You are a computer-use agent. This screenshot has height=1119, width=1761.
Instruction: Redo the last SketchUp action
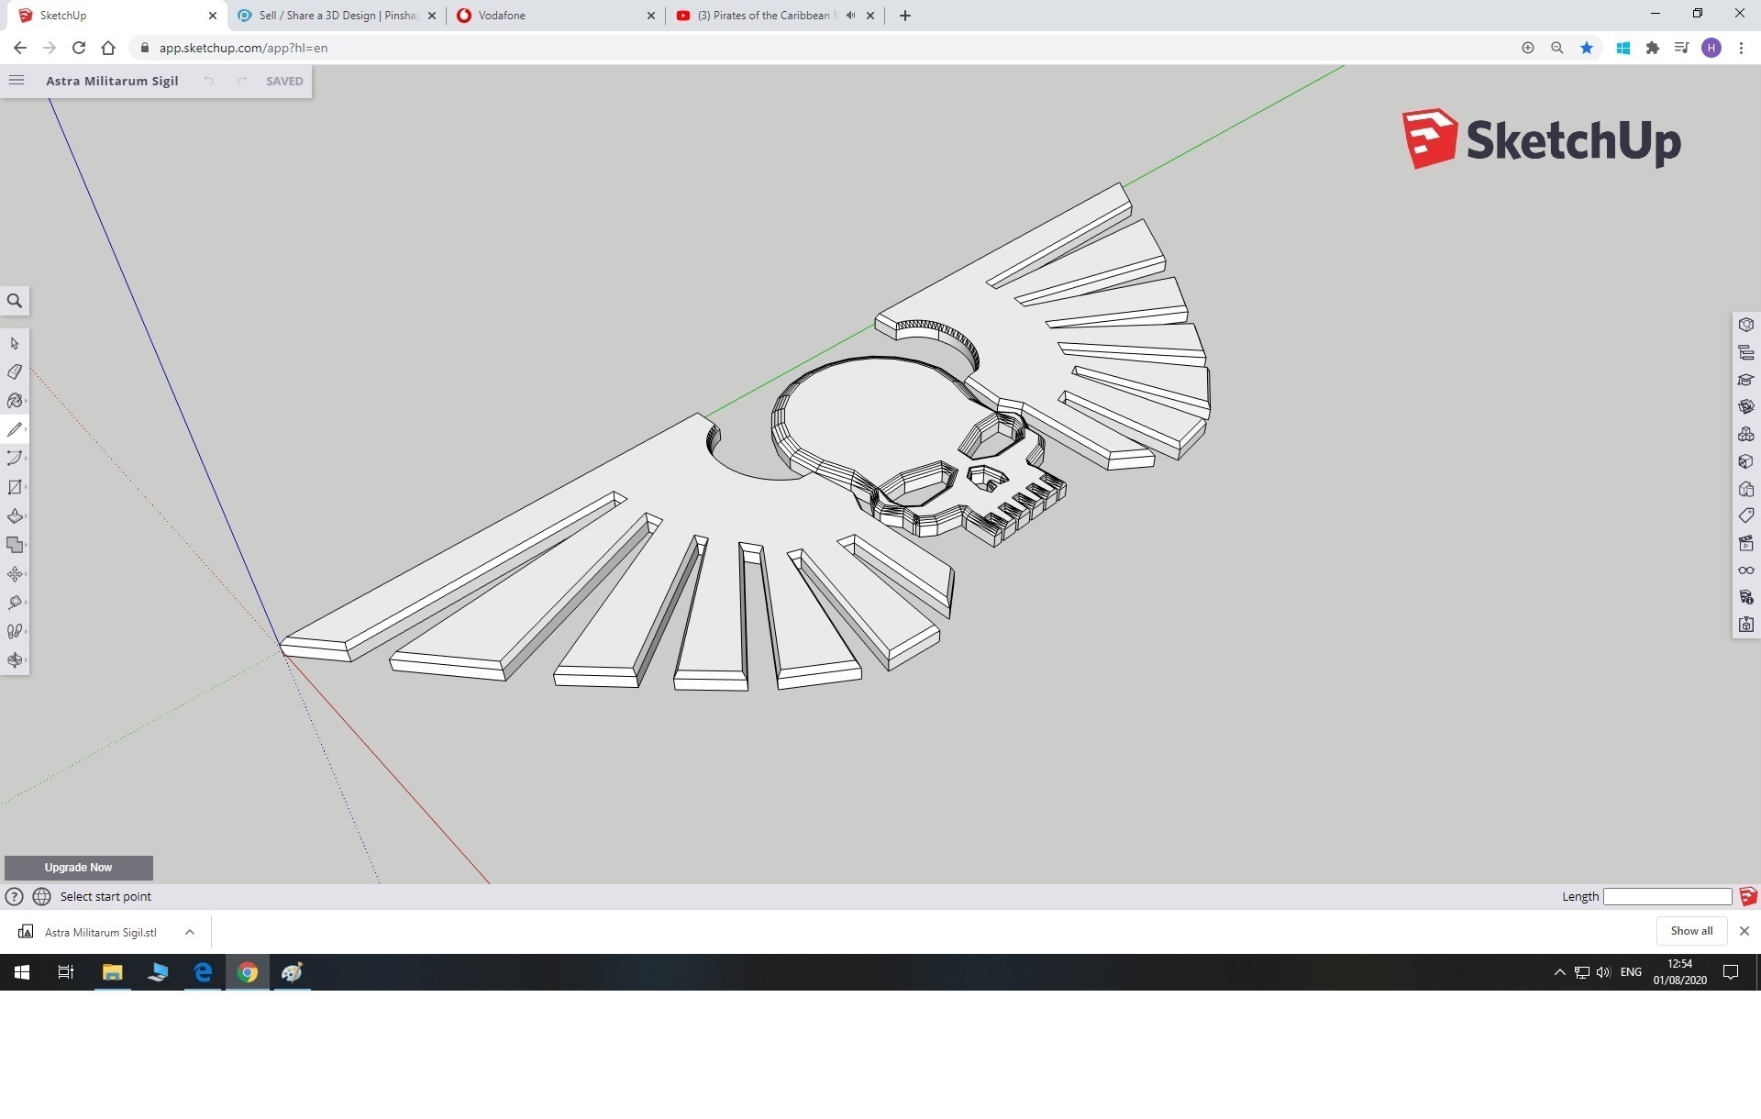click(x=242, y=81)
